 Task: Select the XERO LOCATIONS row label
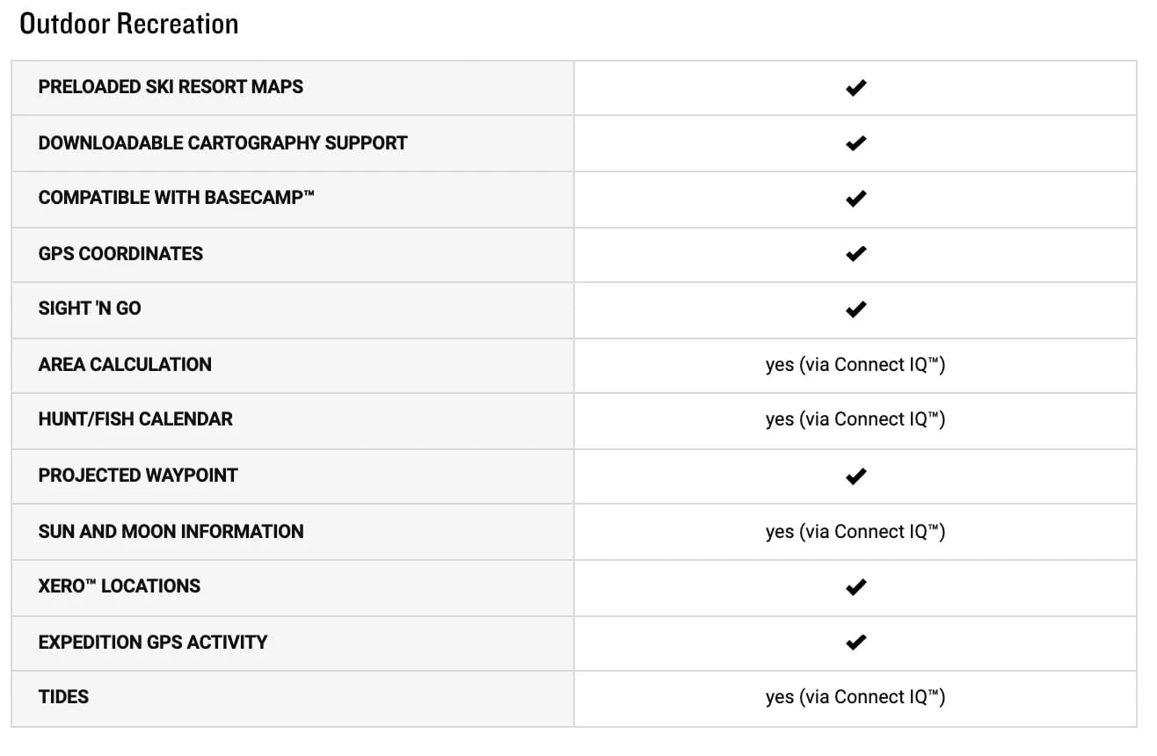click(x=120, y=586)
